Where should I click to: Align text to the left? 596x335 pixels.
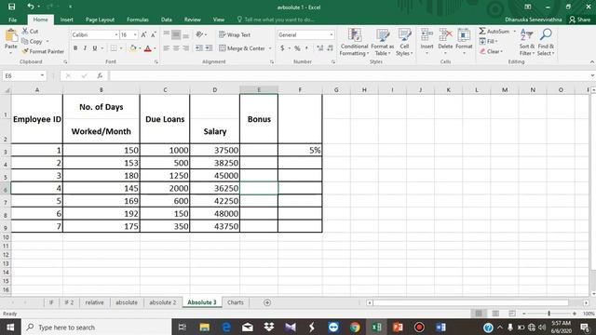coord(166,48)
